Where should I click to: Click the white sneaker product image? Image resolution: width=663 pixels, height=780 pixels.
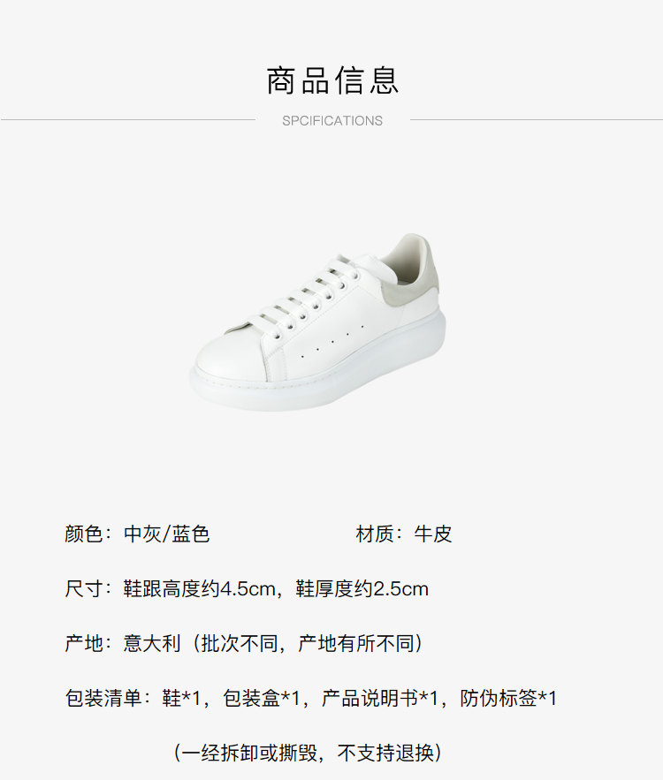pos(317,322)
